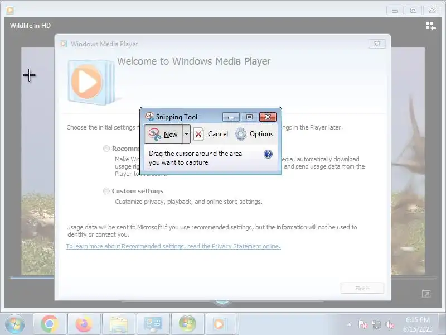Click the Welcome to Windows Media Player heading
This screenshot has width=446, height=335.
tap(193, 61)
